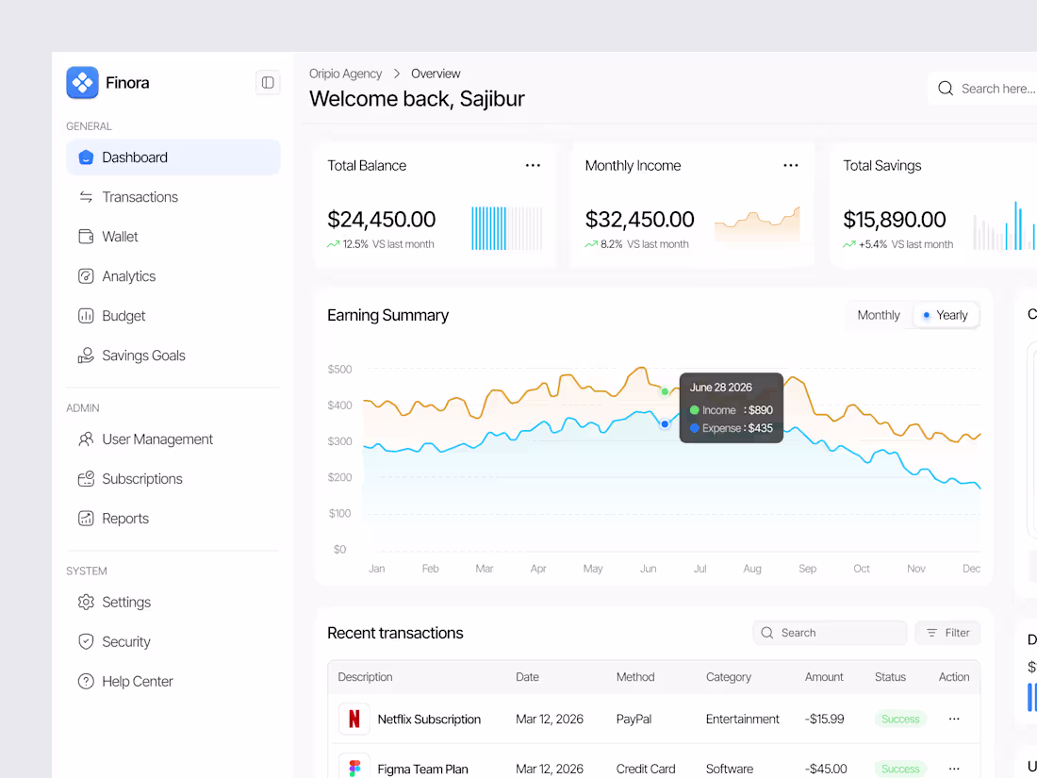Click the top-right search field
1037x778 pixels.
tap(990, 88)
